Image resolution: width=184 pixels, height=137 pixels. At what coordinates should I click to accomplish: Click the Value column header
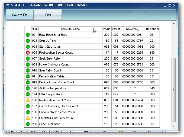click(x=106, y=29)
